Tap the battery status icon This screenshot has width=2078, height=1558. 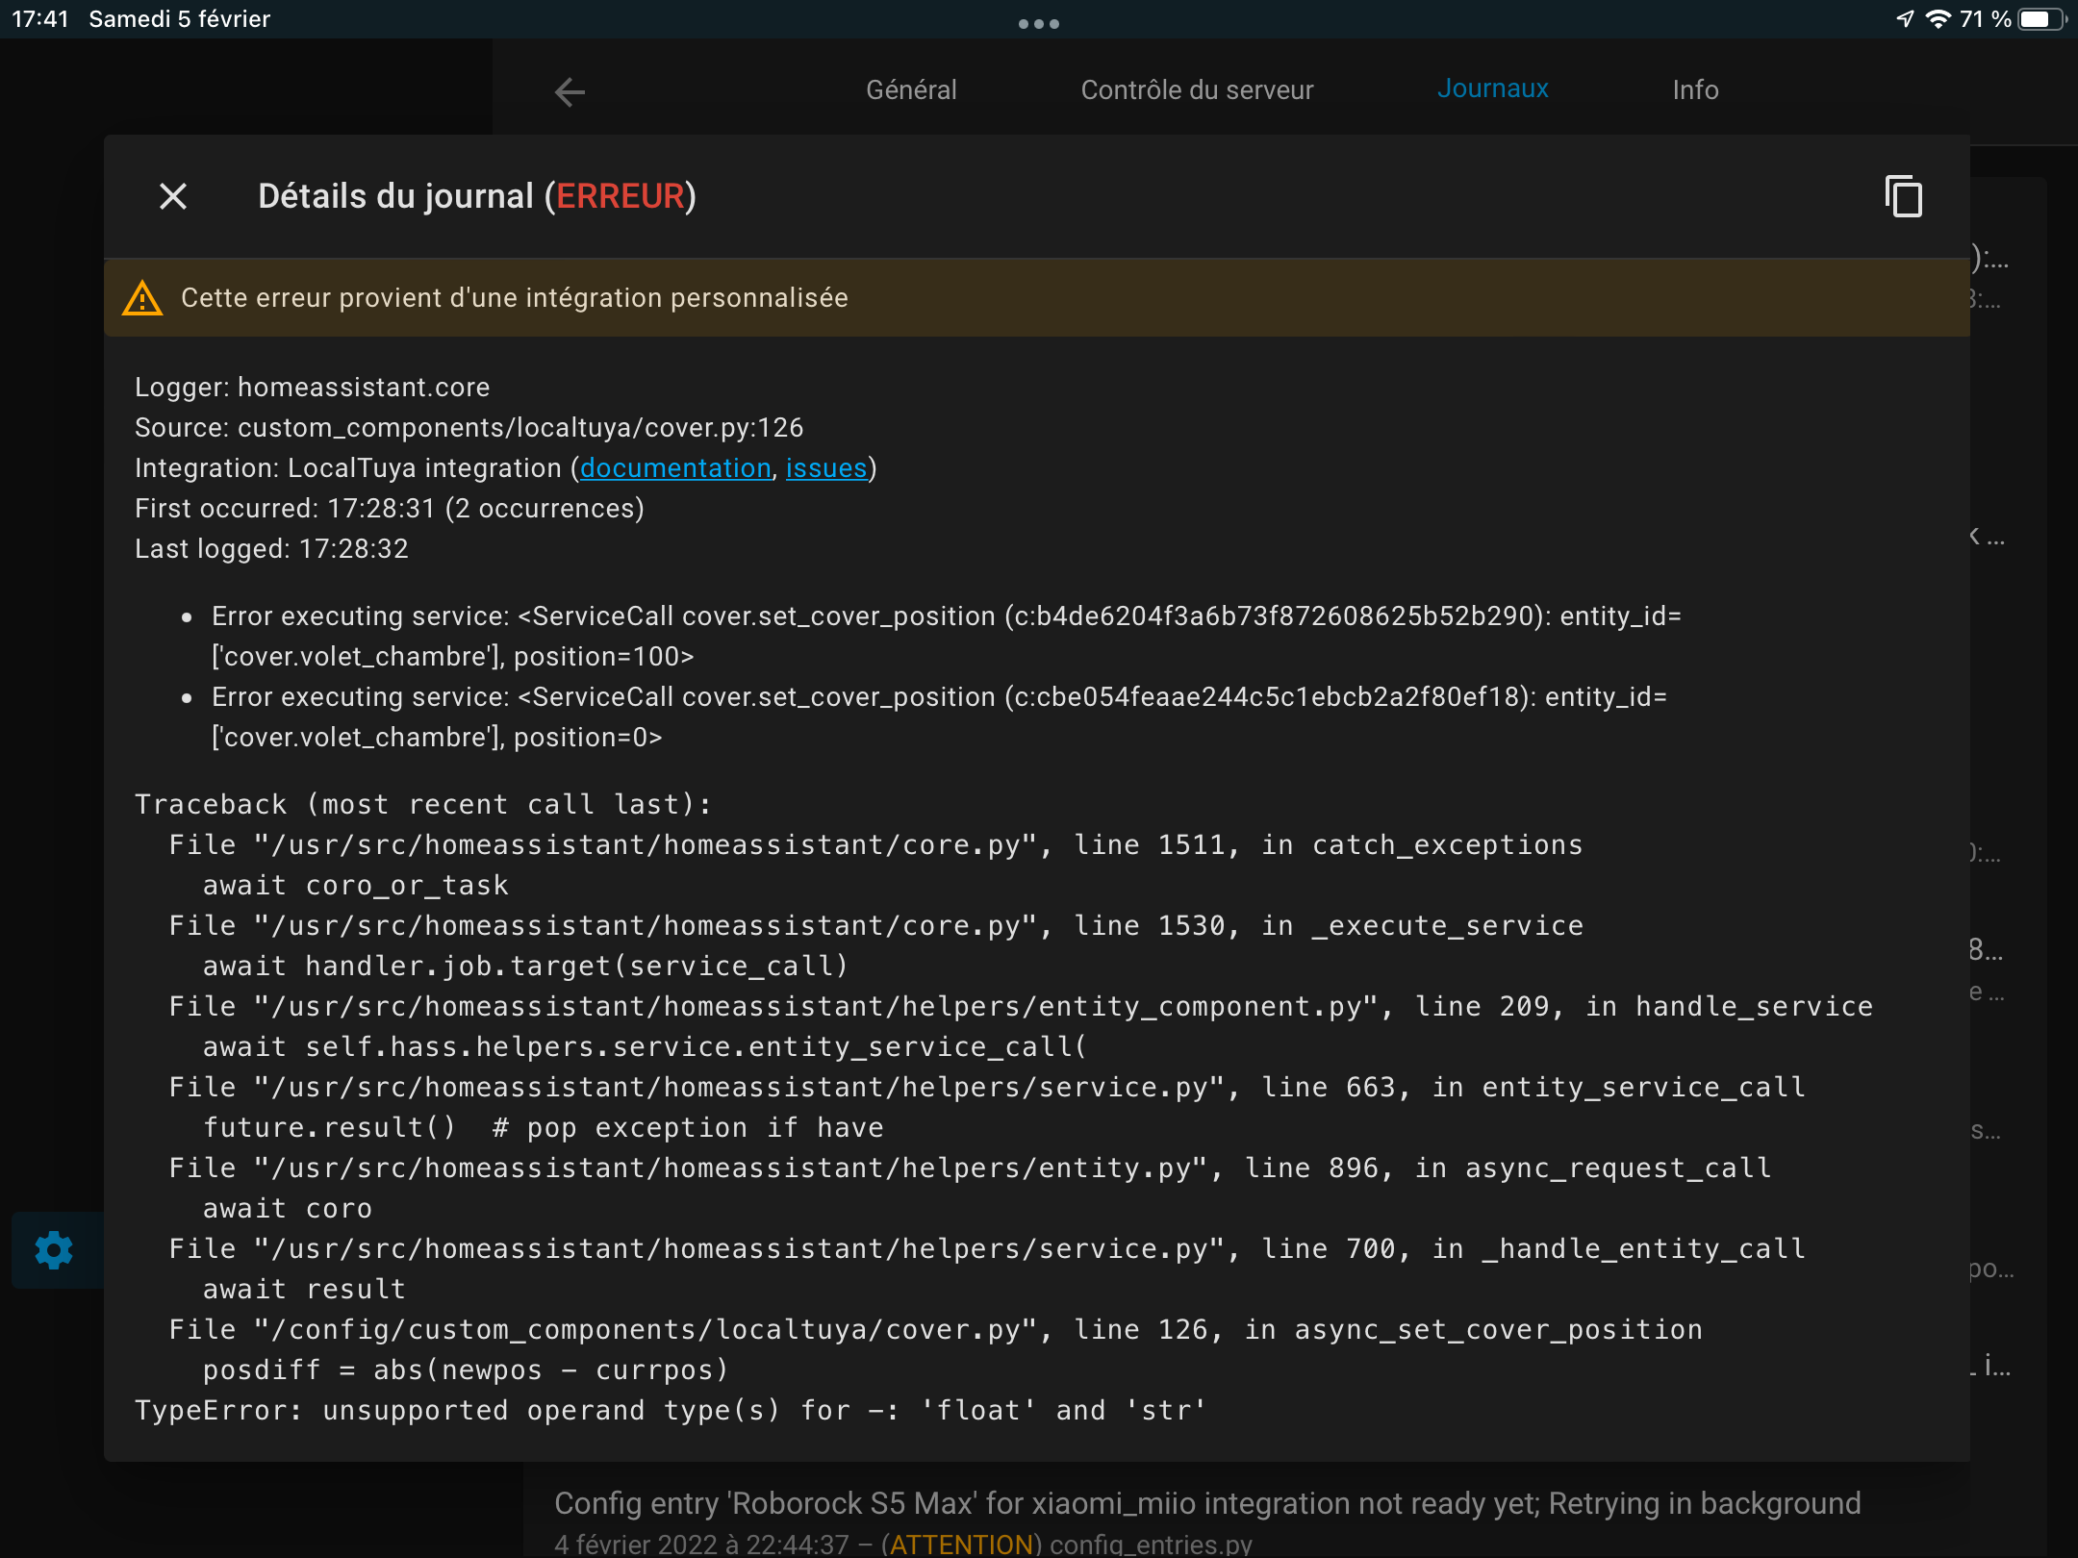tap(2042, 19)
